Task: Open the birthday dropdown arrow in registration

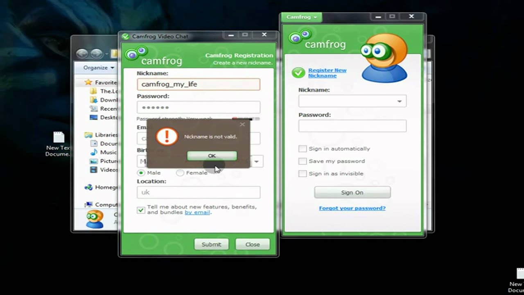Action: (x=256, y=161)
